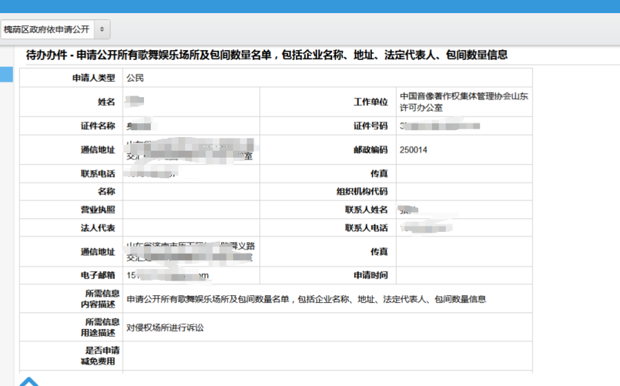Click the empty 是否申请减免费用 value cell
This screenshot has width=620, height=386.
point(327,356)
